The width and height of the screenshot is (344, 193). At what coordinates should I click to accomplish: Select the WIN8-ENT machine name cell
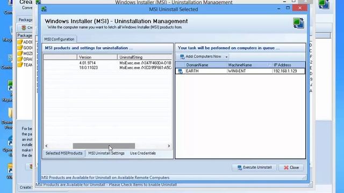point(249,71)
